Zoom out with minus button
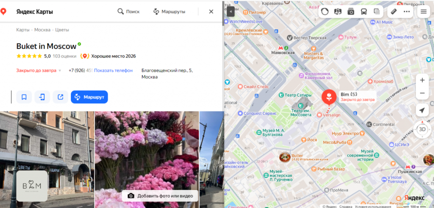The height and width of the screenshot is (208, 434). pos(422,93)
